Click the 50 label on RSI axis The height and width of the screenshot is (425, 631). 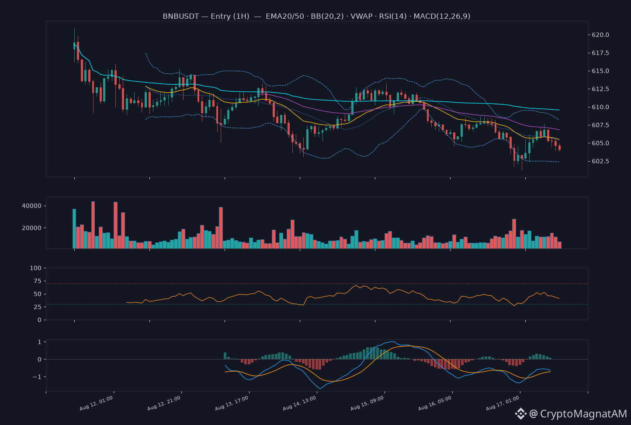point(38,294)
